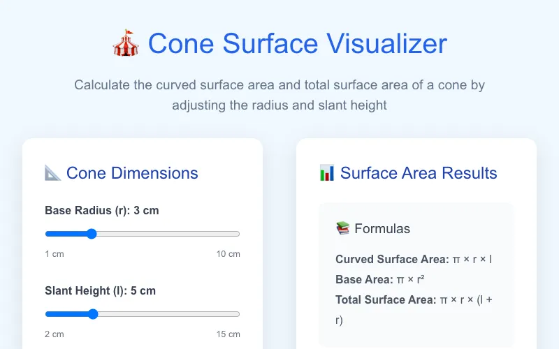The width and height of the screenshot is (559, 349).
Task: Click the Base Area formula line
Action: click(x=380, y=280)
